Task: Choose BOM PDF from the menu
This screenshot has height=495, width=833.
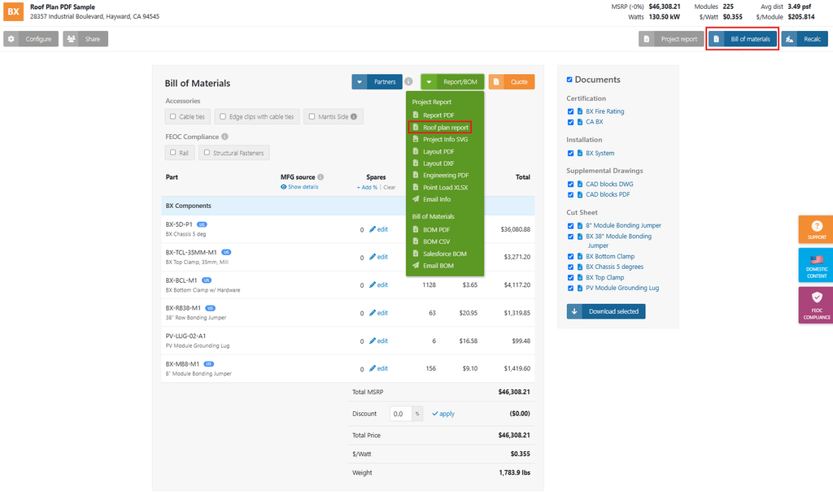Action: pyautogui.click(x=436, y=230)
